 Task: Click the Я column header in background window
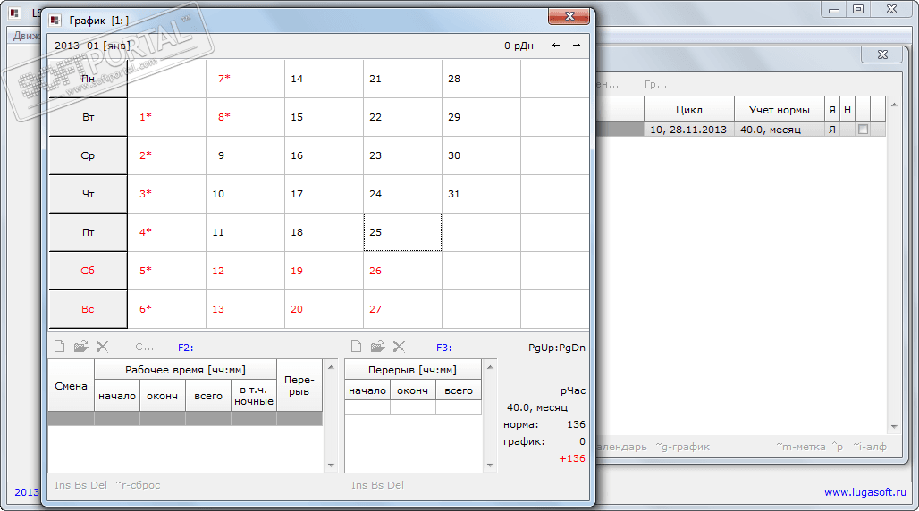[831, 110]
